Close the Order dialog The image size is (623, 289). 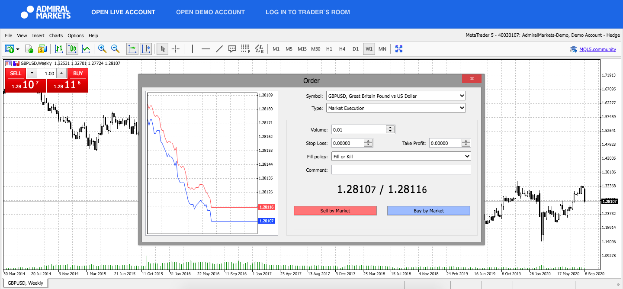pos(472,79)
